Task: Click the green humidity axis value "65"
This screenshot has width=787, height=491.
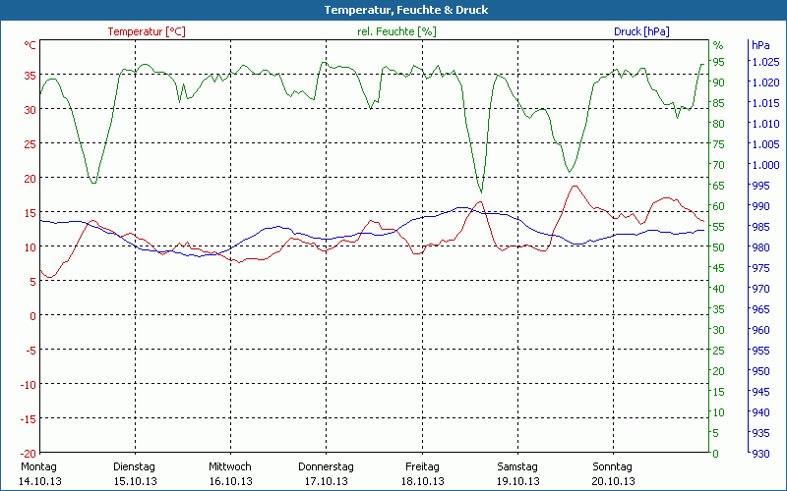Action: (719, 186)
